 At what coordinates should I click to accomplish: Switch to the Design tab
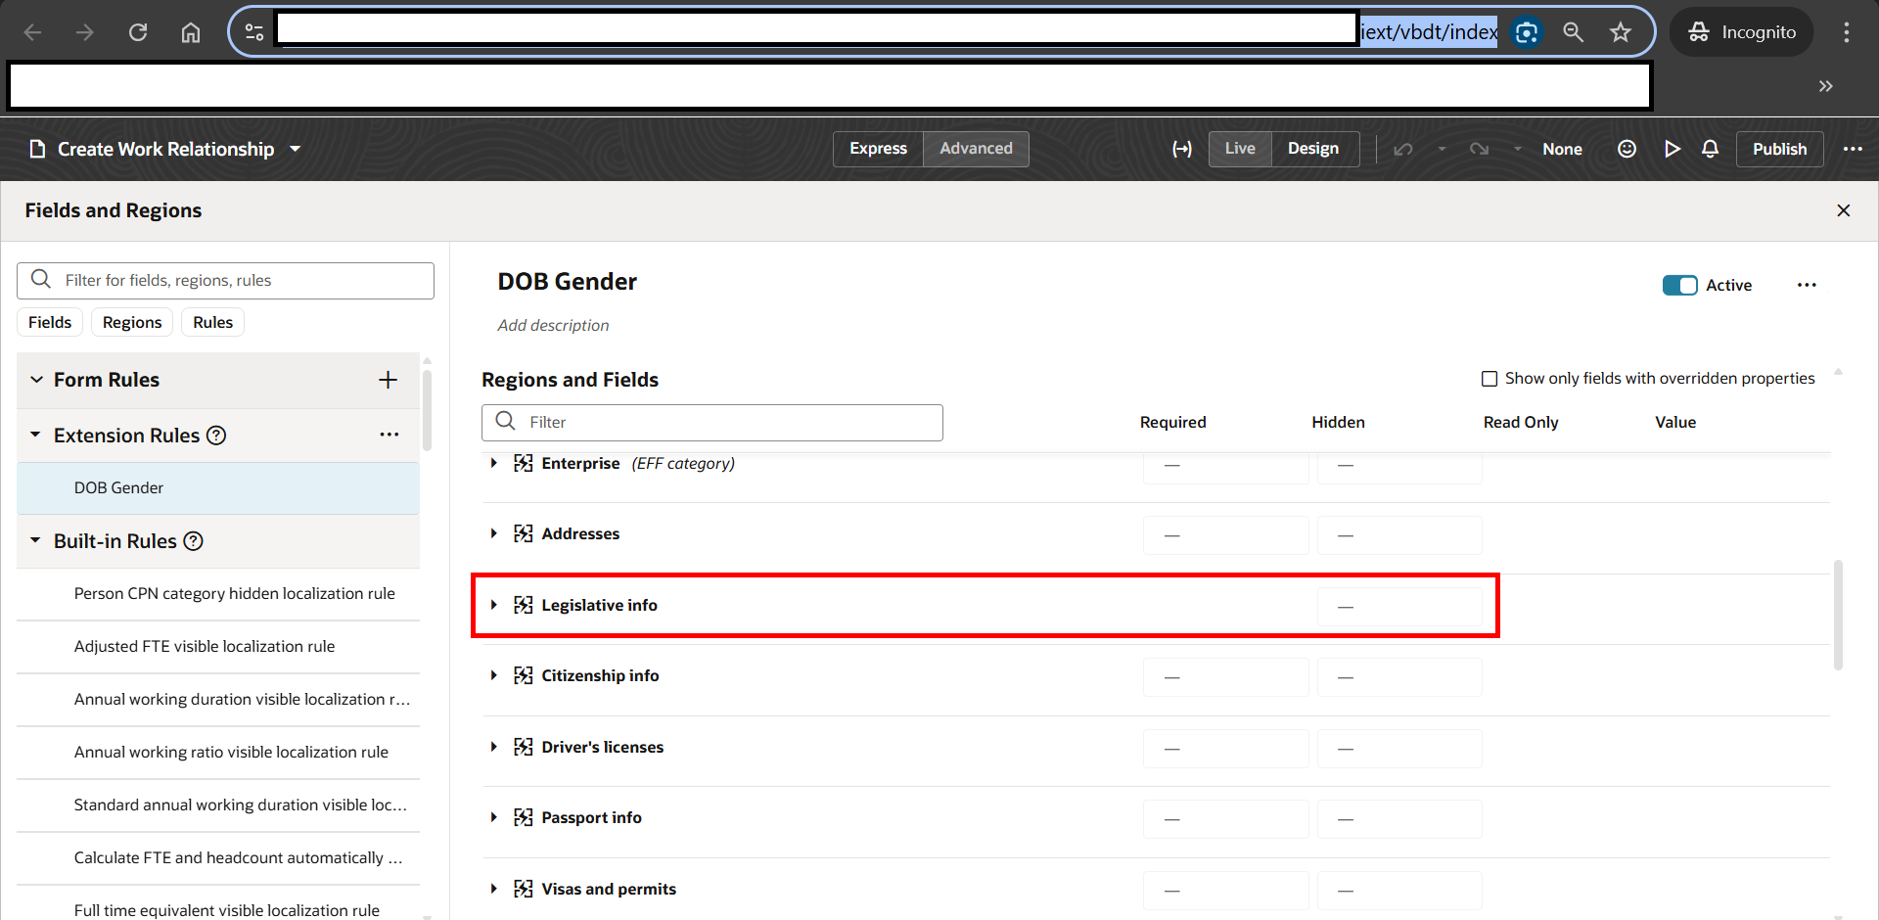coord(1313,149)
